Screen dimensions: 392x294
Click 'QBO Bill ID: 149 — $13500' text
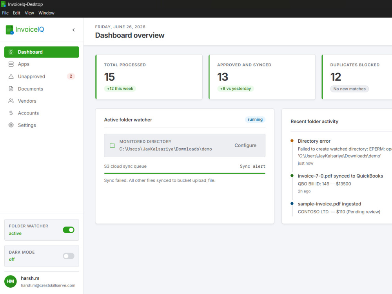click(324, 184)
